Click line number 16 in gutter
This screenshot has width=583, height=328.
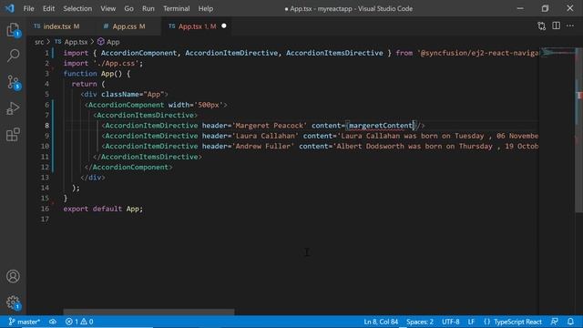tap(45, 209)
